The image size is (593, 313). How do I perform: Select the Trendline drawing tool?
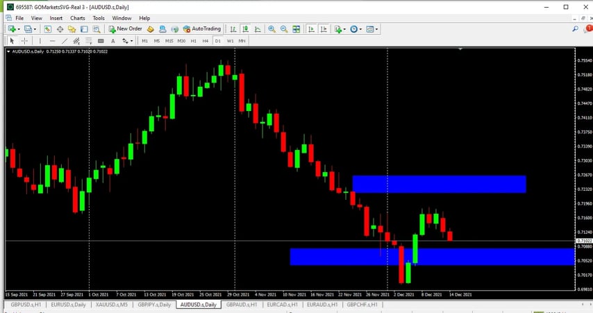tap(65, 41)
